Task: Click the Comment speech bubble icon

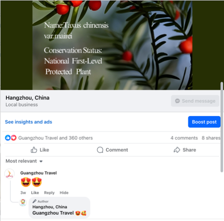Action: coord(100,150)
